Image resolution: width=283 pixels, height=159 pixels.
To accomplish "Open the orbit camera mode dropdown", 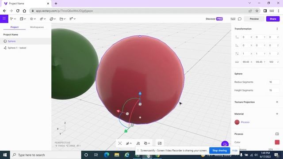I will tap(147, 143).
